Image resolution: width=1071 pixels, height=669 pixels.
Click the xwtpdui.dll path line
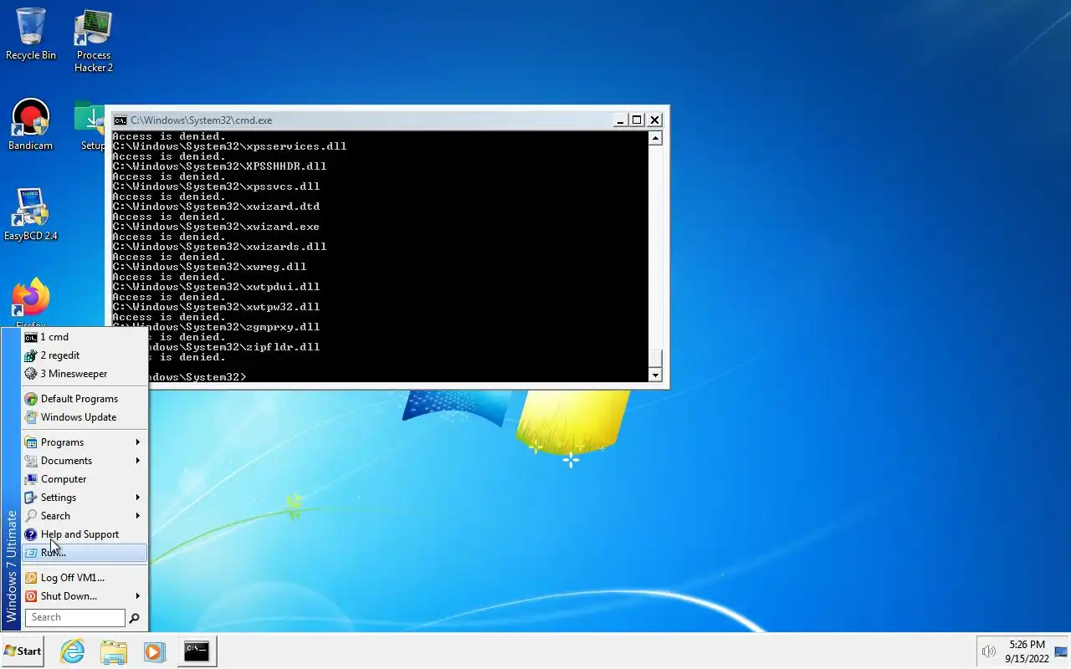(216, 287)
